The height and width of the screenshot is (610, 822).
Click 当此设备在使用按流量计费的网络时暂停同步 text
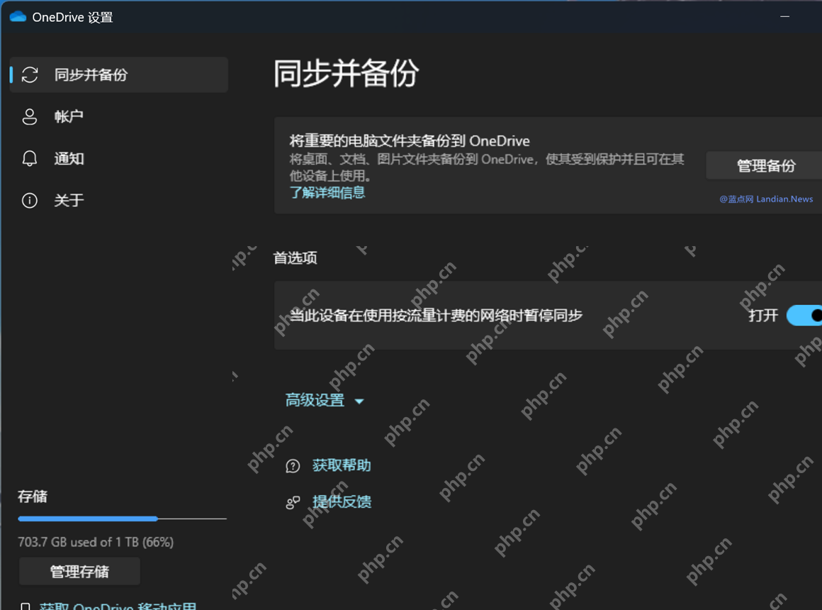click(x=436, y=316)
